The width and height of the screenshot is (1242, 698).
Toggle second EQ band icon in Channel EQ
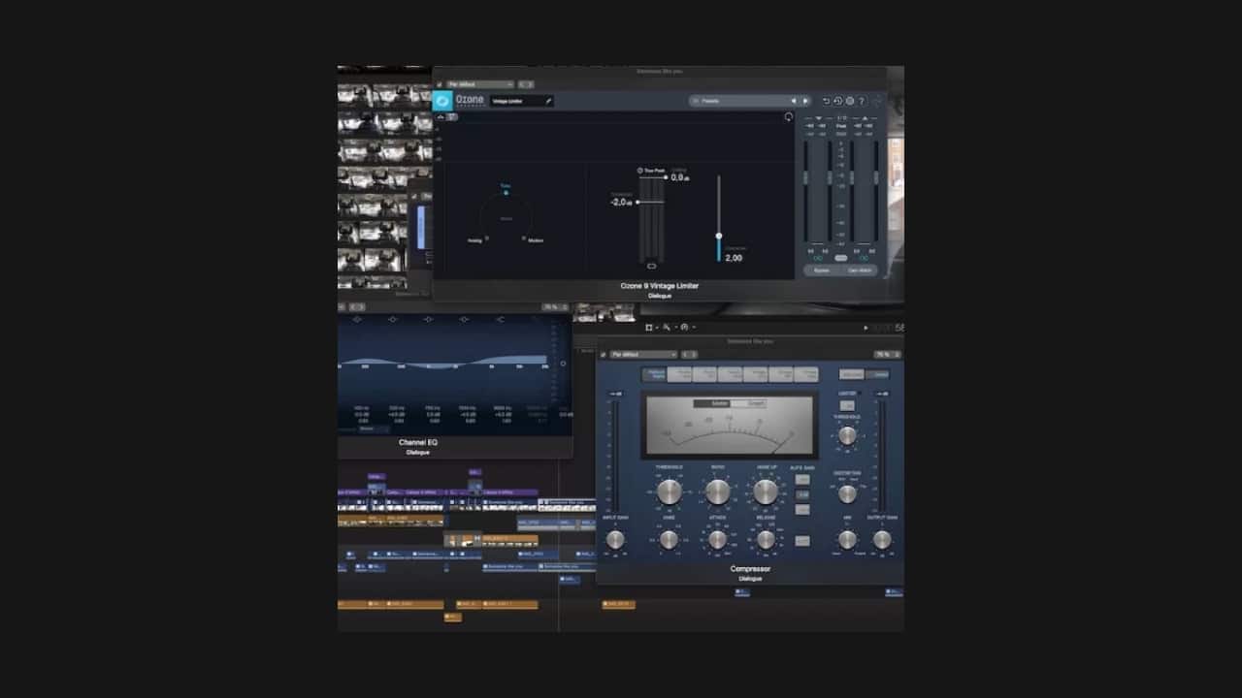click(392, 319)
